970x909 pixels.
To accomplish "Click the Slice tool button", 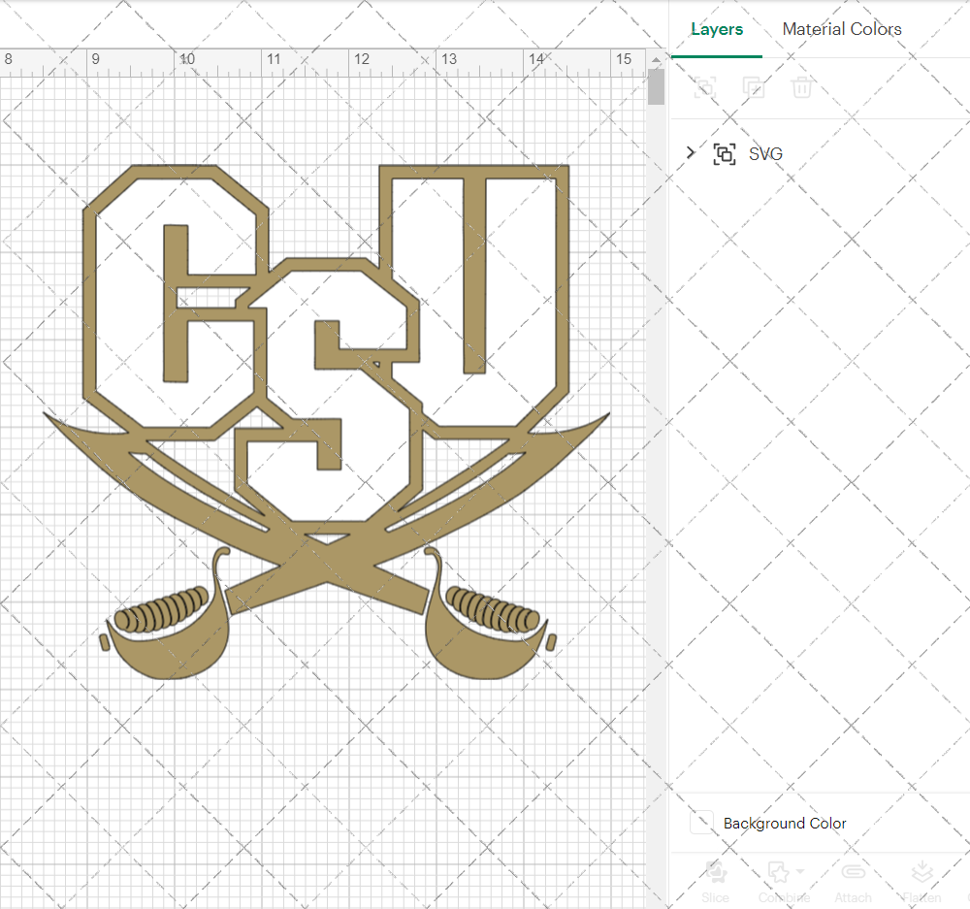I will click(715, 881).
